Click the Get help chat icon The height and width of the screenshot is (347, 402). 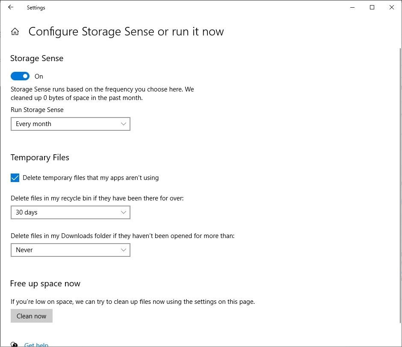15,344
